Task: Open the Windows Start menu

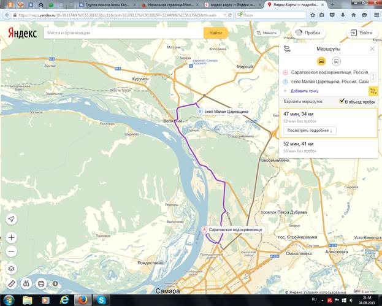Action: (x=9, y=300)
